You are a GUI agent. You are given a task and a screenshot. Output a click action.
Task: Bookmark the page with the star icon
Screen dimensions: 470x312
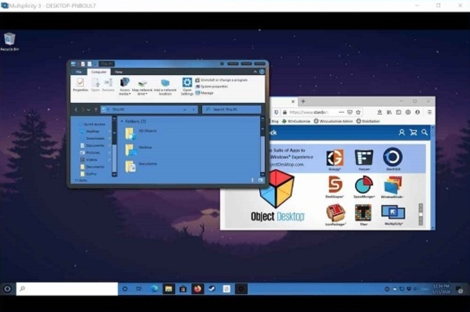coord(358,112)
